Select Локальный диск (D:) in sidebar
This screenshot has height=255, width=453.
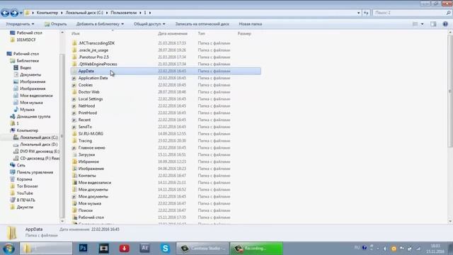coord(39,144)
